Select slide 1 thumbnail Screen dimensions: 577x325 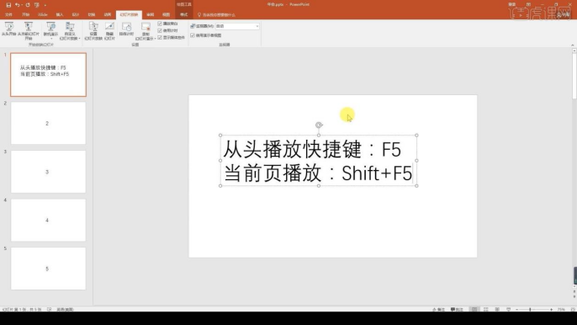(x=48, y=74)
